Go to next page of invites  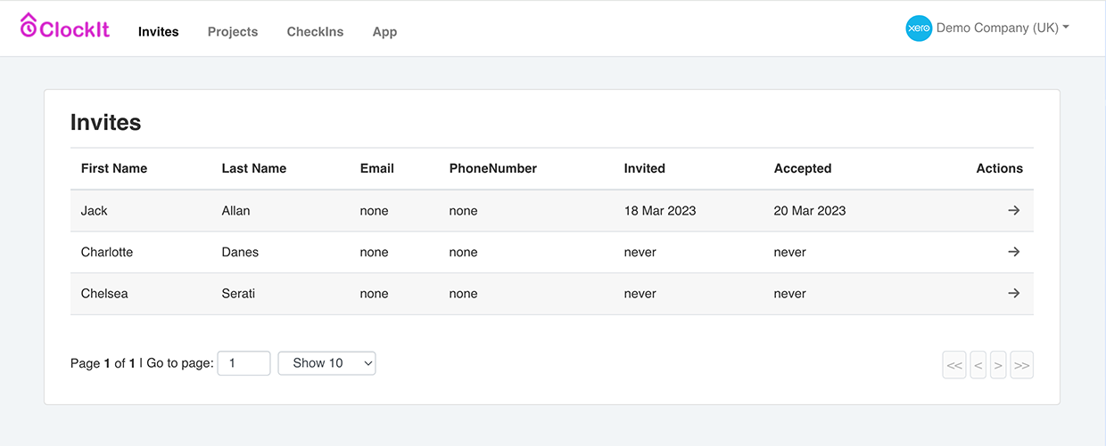pos(998,365)
